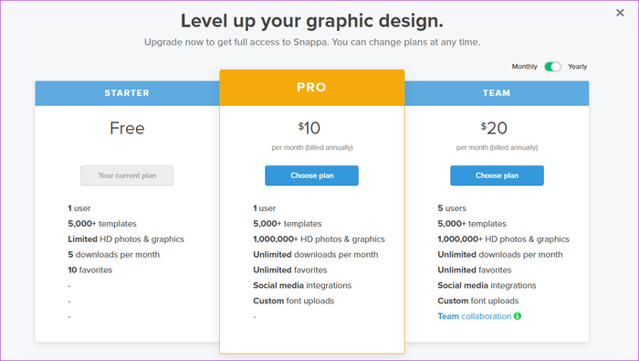Toggle the Monthly/Yearly billing switch

point(552,67)
